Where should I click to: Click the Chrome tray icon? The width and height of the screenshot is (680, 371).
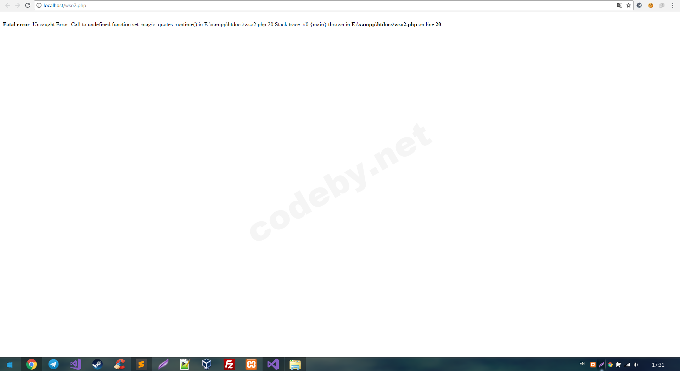coord(610,365)
